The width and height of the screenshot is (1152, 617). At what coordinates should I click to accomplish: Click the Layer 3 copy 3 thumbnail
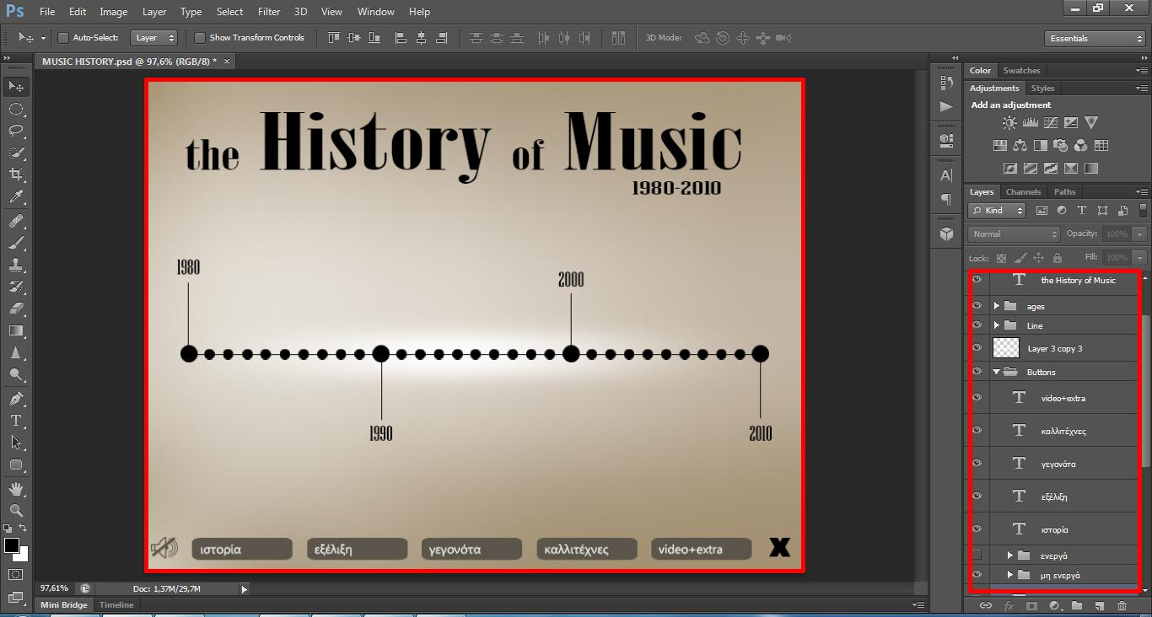pos(1006,347)
